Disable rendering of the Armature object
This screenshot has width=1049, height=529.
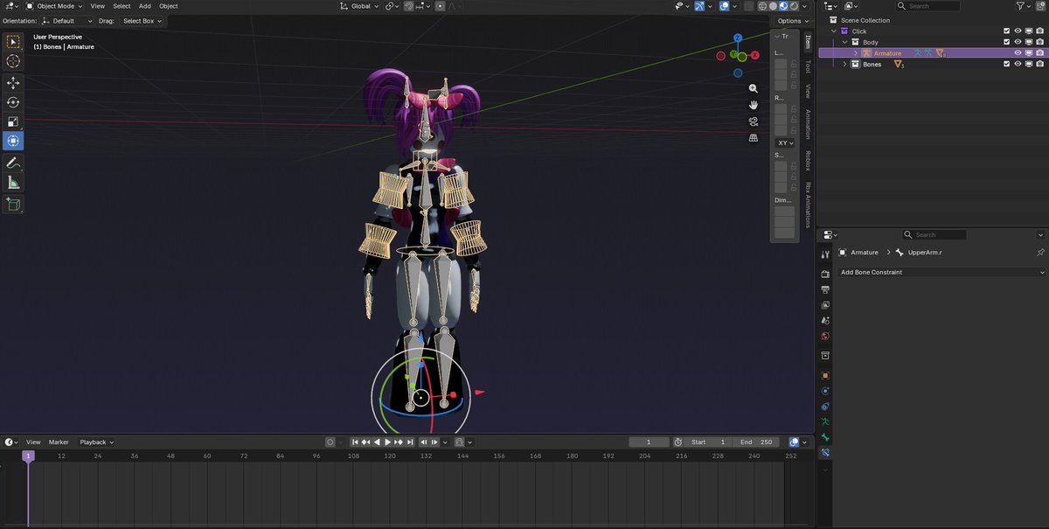[x=1039, y=53]
